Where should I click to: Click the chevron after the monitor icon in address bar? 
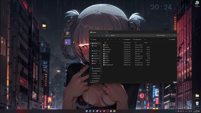tap(109, 35)
